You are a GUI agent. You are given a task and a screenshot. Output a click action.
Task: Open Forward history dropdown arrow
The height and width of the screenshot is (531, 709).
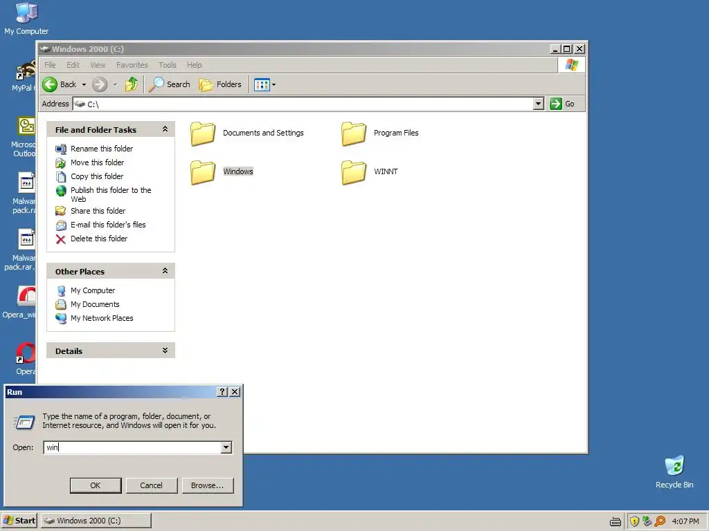click(x=115, y=84)
